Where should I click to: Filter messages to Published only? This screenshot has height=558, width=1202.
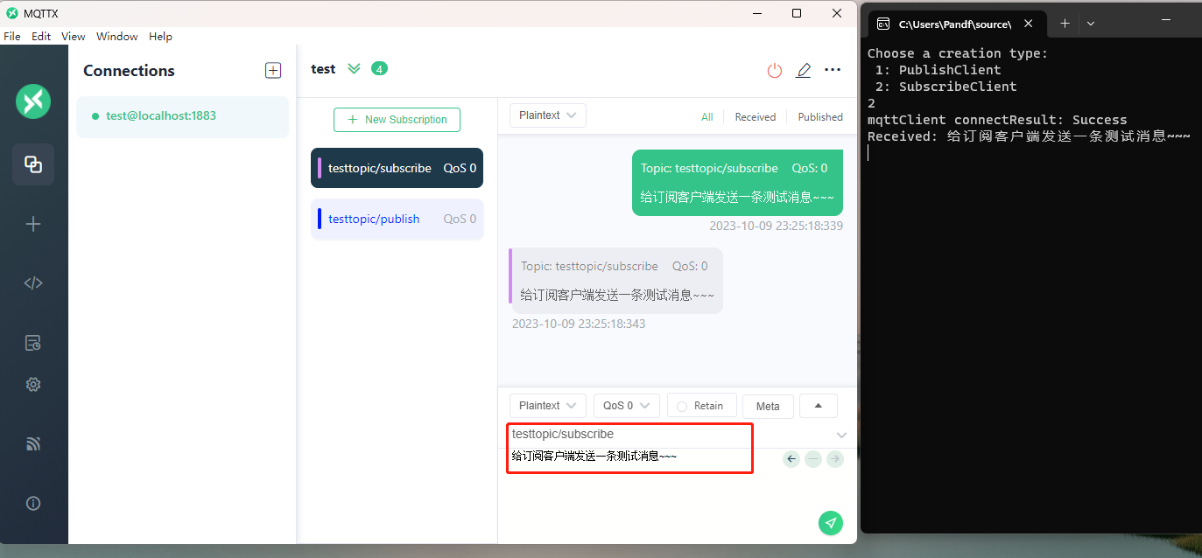coord(819,117)
